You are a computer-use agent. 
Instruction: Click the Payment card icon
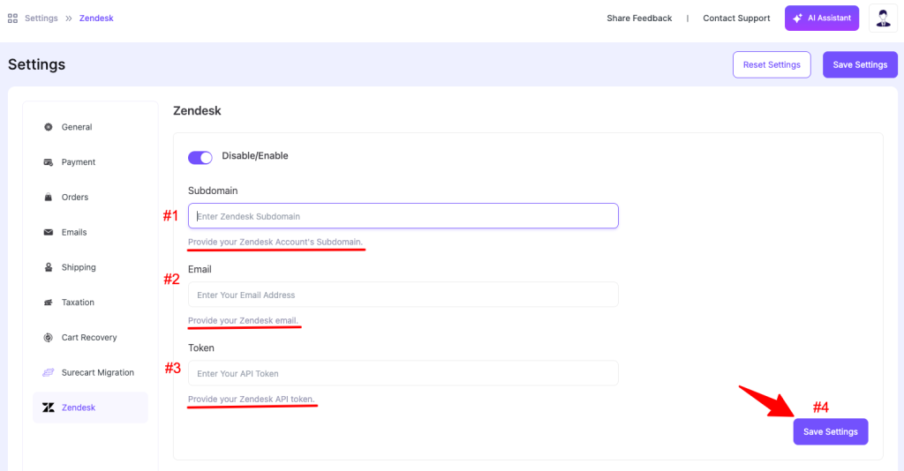[x=49, y=161]
